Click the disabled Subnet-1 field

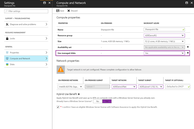click(97, 87)
